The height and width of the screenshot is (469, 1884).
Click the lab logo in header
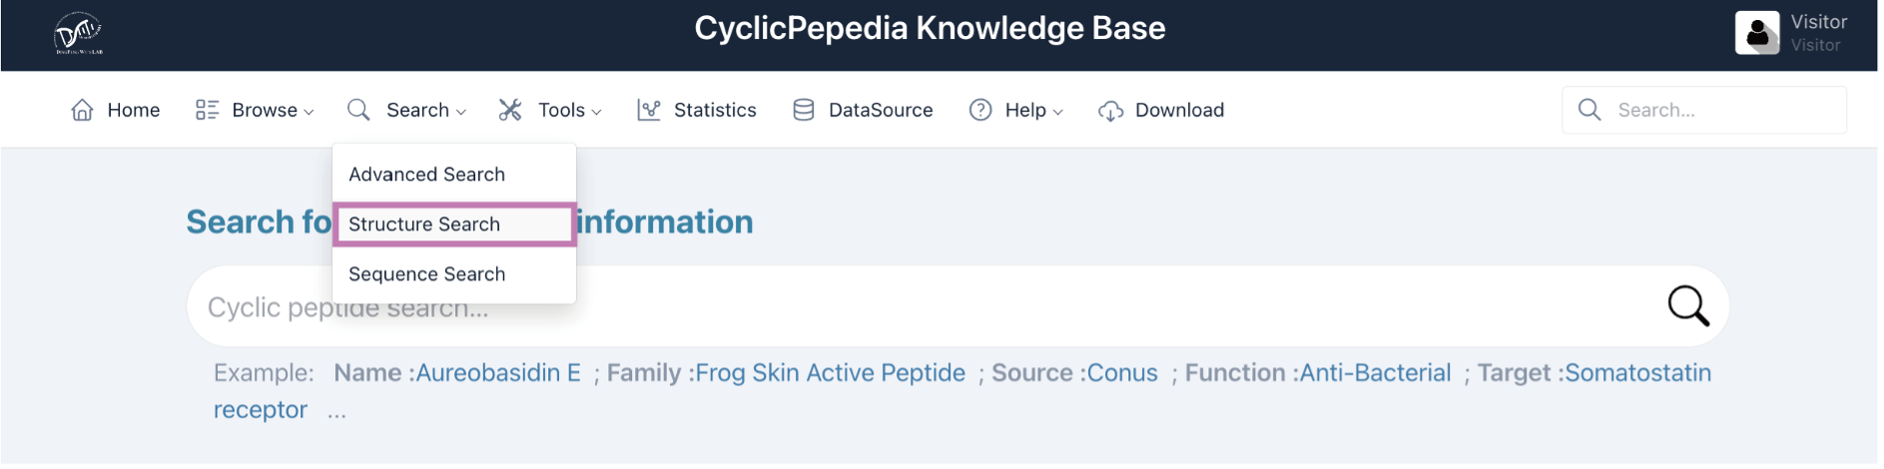click(78, 33)
